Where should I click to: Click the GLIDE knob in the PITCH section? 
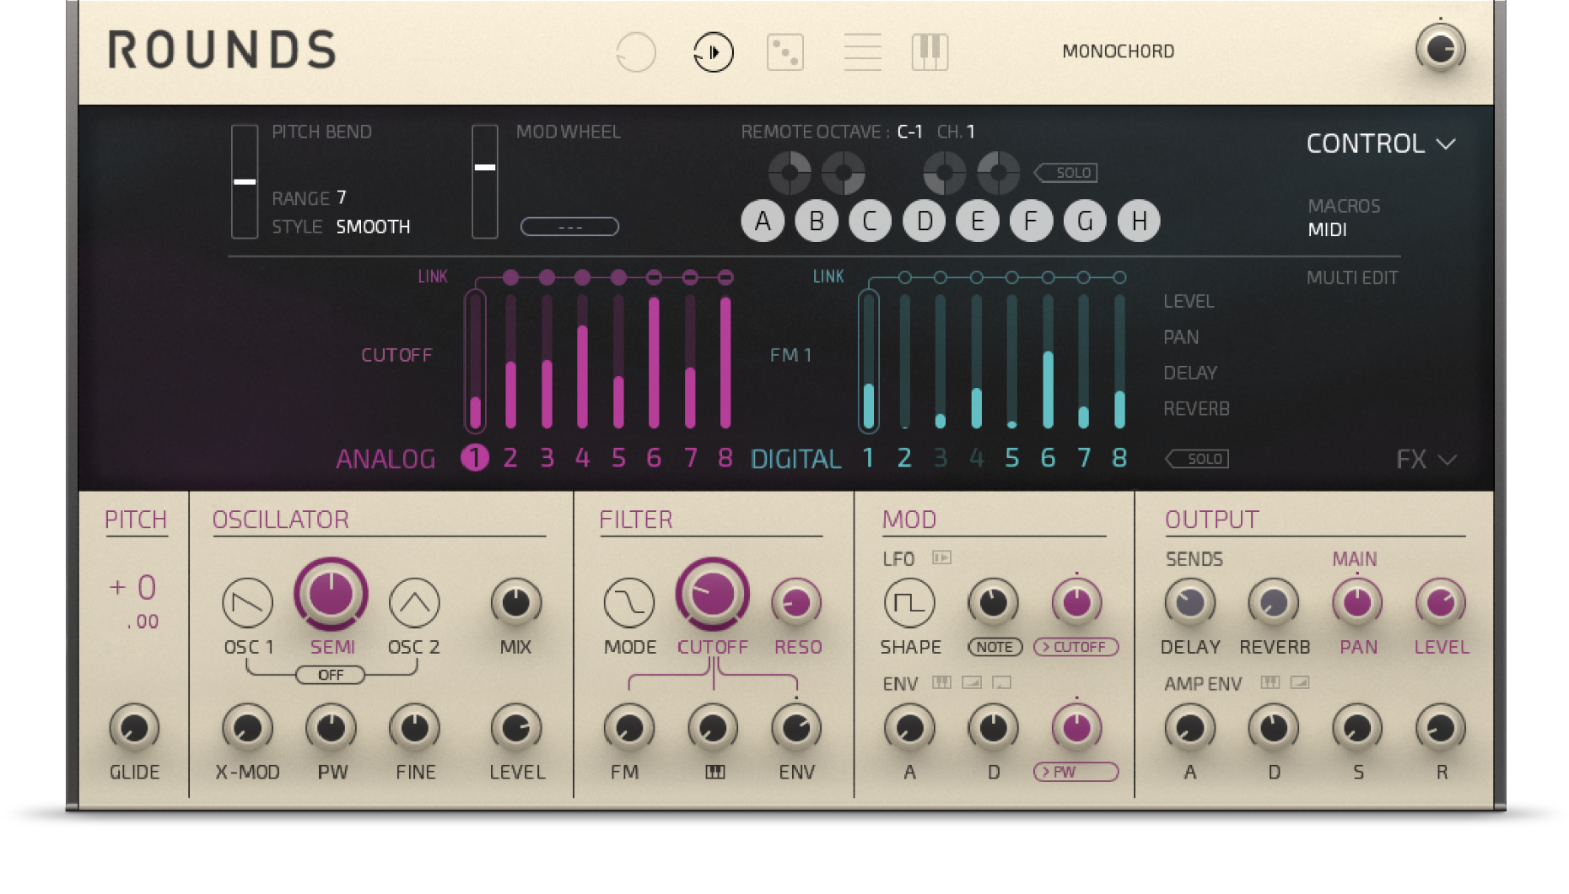pos(134,727)
